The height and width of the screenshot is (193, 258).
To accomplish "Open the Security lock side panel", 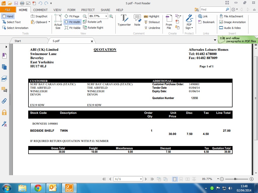I will point(4,112).
